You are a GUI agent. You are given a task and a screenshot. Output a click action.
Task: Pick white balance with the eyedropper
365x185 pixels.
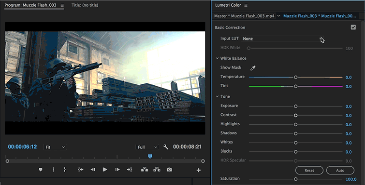(253, 68)
